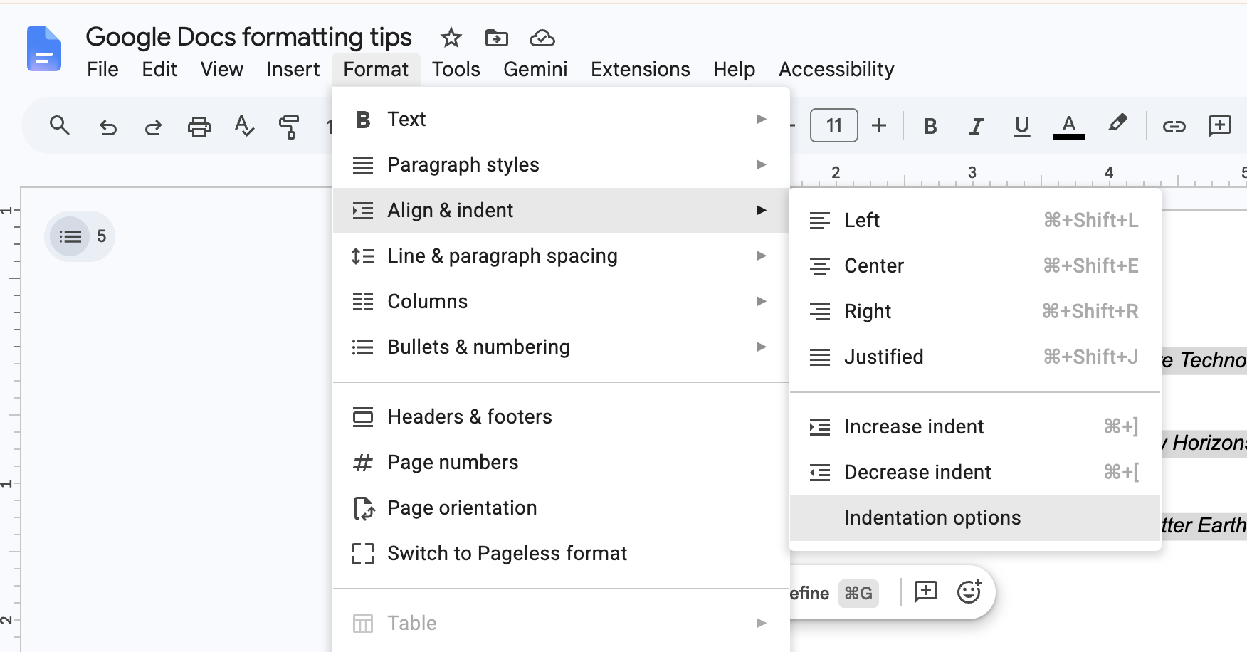Undo the last action
Viewport: 1247px width, 652px height.
[108, 127]
